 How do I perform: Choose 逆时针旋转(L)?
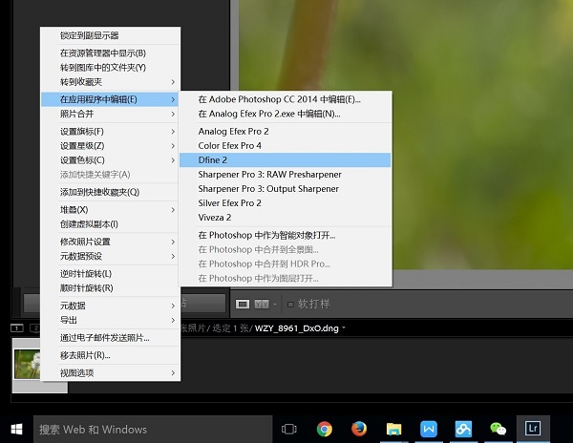[110, 274]
